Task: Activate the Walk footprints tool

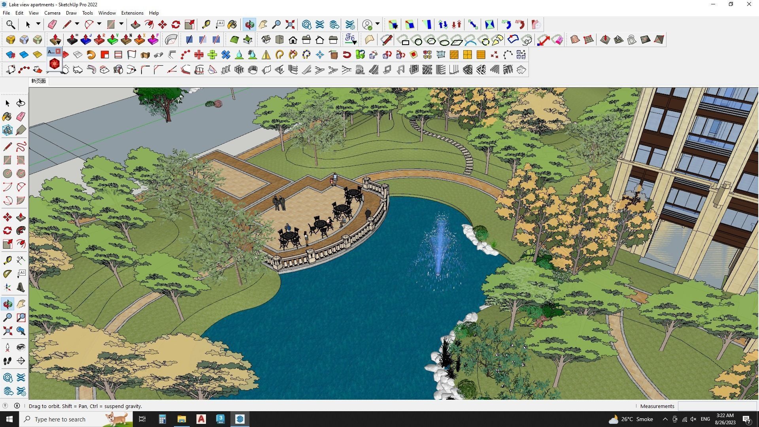Action: click(x=8, y=361)
